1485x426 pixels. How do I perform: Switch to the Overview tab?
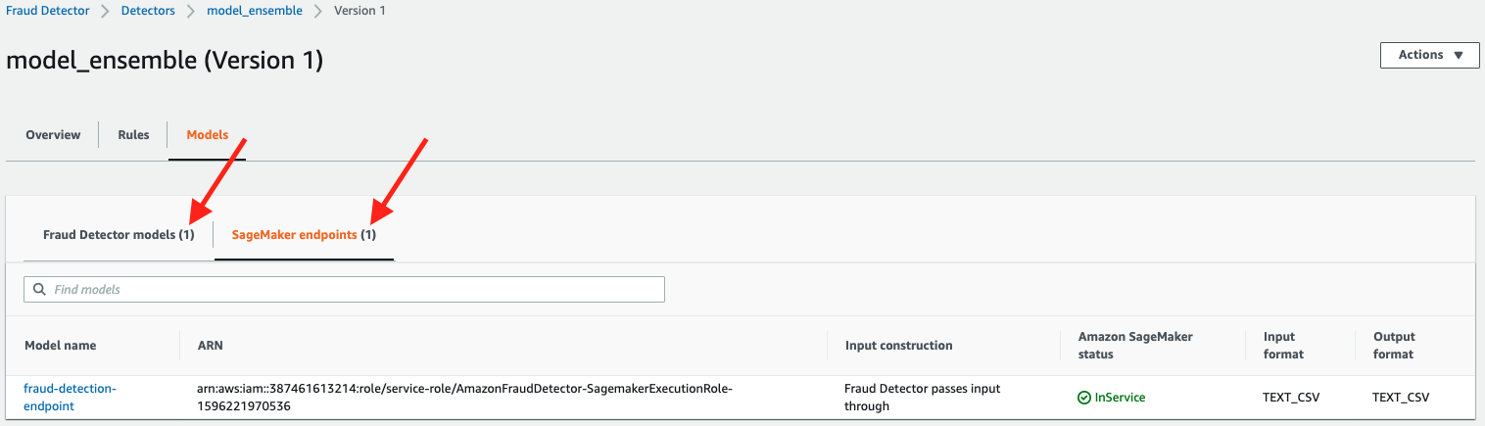coord(53,135)
